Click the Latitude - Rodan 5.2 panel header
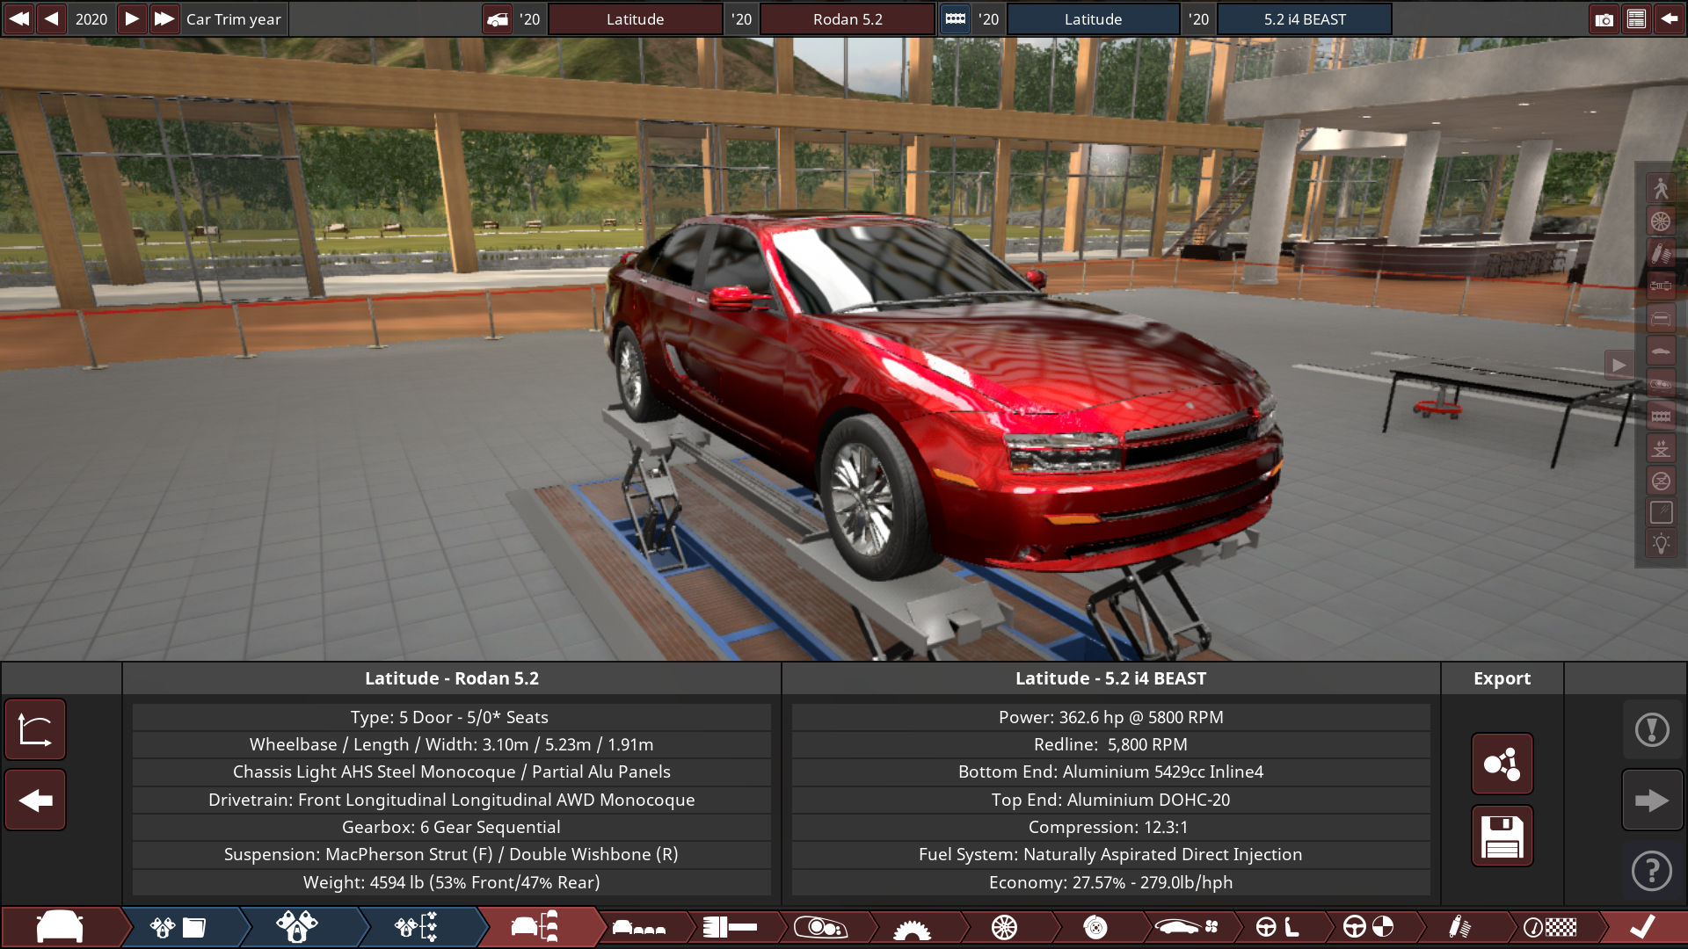Image resolution: width=1688 pixels, height=949 pixels. click(x=452, y=678)
